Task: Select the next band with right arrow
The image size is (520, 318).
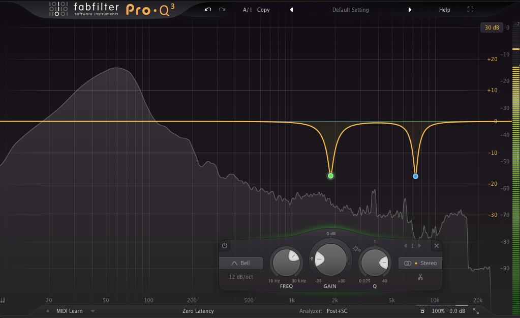Action: click(419, 246)
